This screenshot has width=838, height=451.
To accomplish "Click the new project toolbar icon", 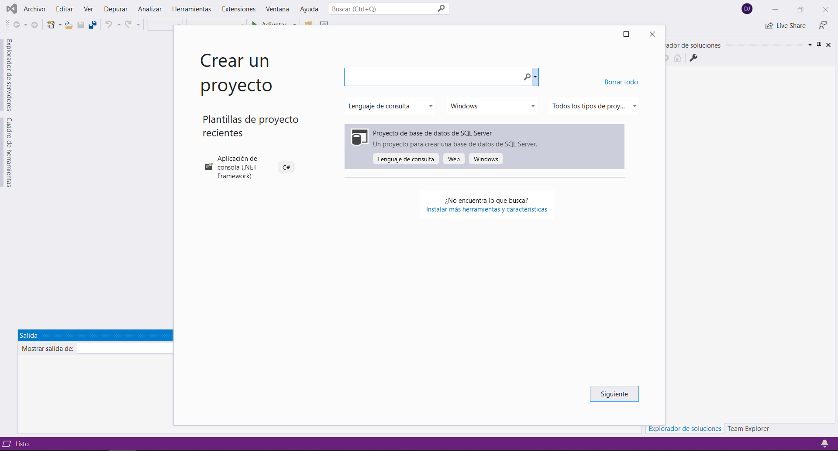I will tap(51, 25).
